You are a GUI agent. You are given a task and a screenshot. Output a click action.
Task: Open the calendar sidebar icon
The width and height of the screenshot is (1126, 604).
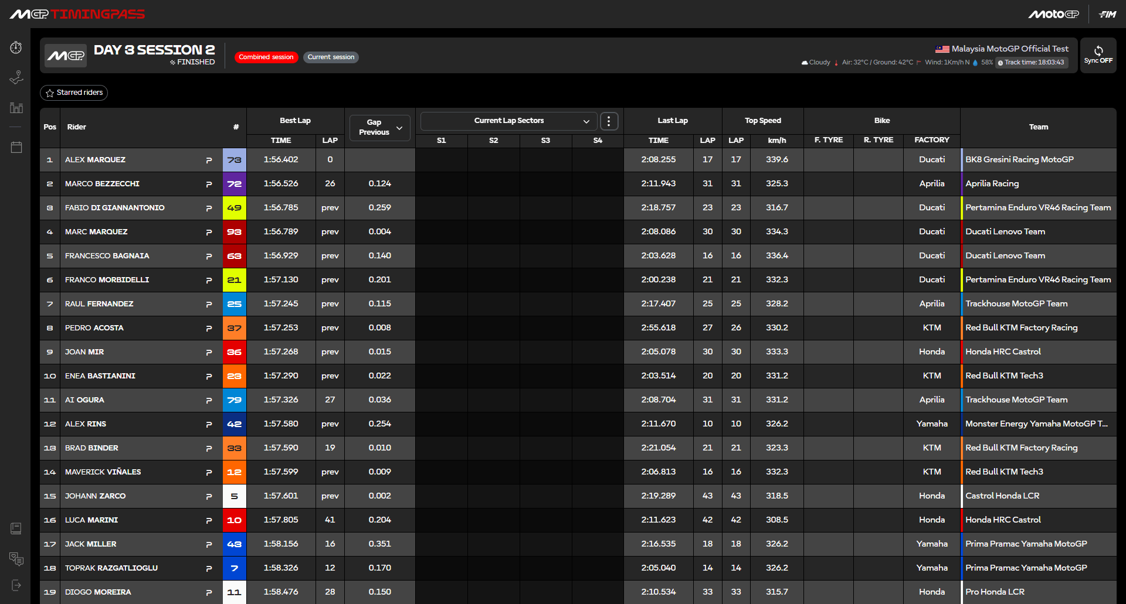coord(16,147)
